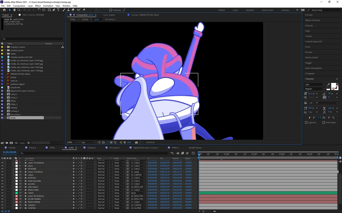Open the Composition menu
This screenshot has height=213, width=342.
click(x=19, y=6)
